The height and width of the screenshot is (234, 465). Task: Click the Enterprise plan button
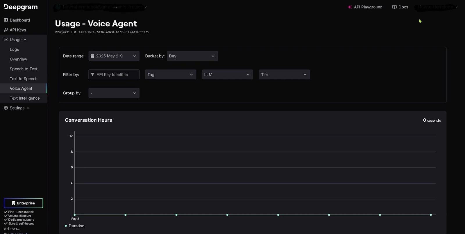23,203
